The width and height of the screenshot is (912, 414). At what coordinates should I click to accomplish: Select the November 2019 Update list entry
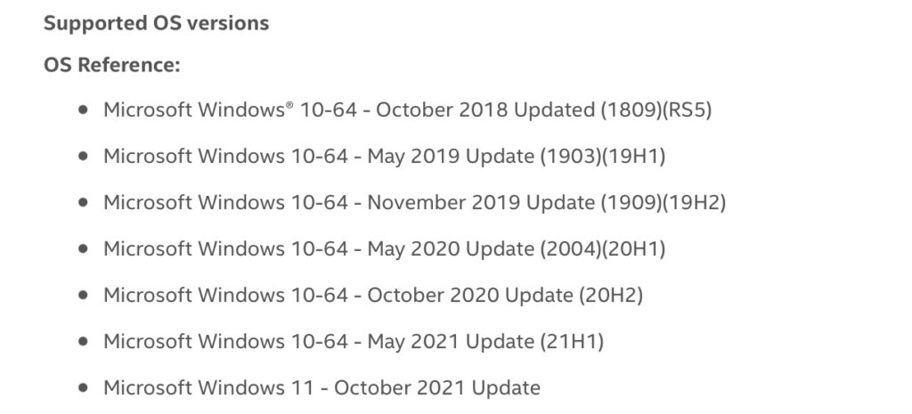(x=415, y=203)
